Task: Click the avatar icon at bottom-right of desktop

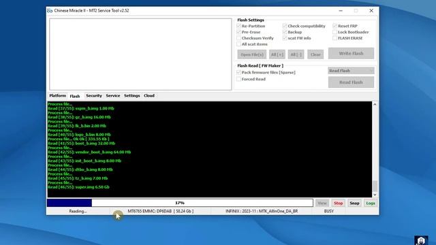Action: [421, 240]
